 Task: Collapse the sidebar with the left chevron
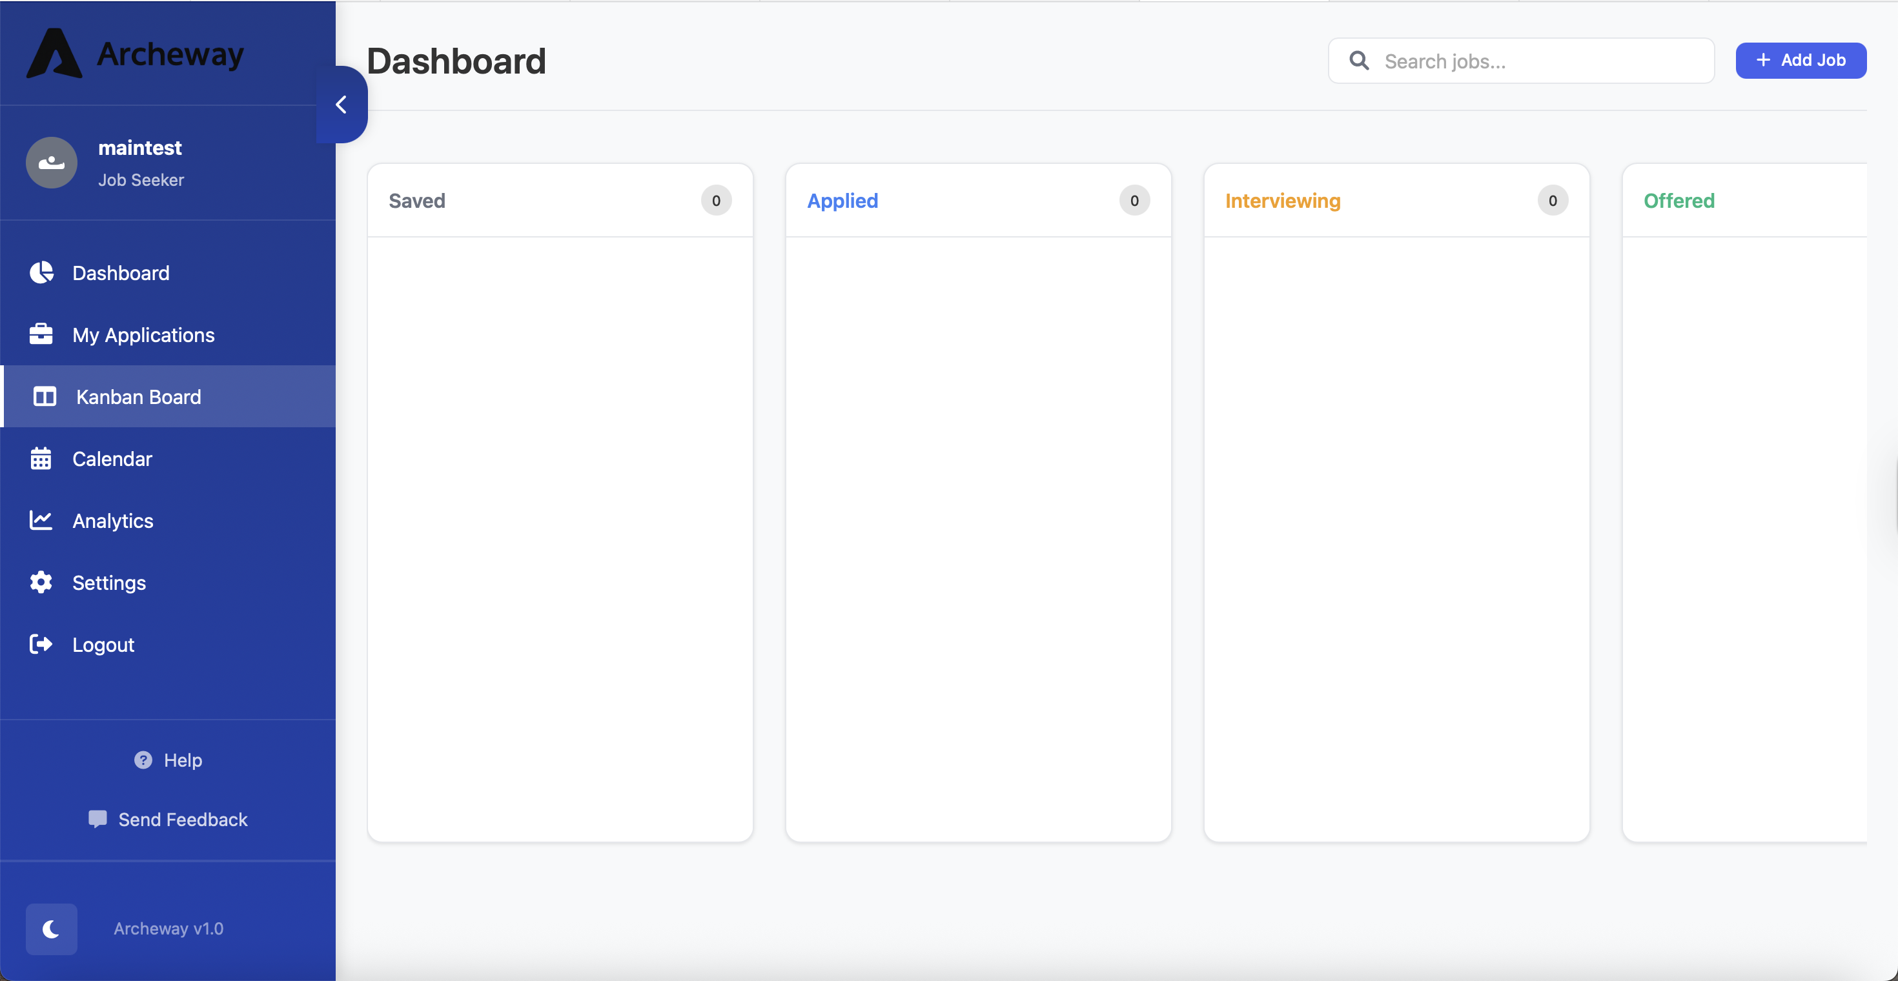pos(341,104)
